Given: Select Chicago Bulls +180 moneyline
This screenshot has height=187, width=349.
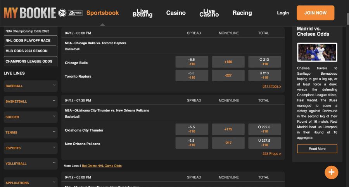Looking at the screenshot, I should (228, 62).
